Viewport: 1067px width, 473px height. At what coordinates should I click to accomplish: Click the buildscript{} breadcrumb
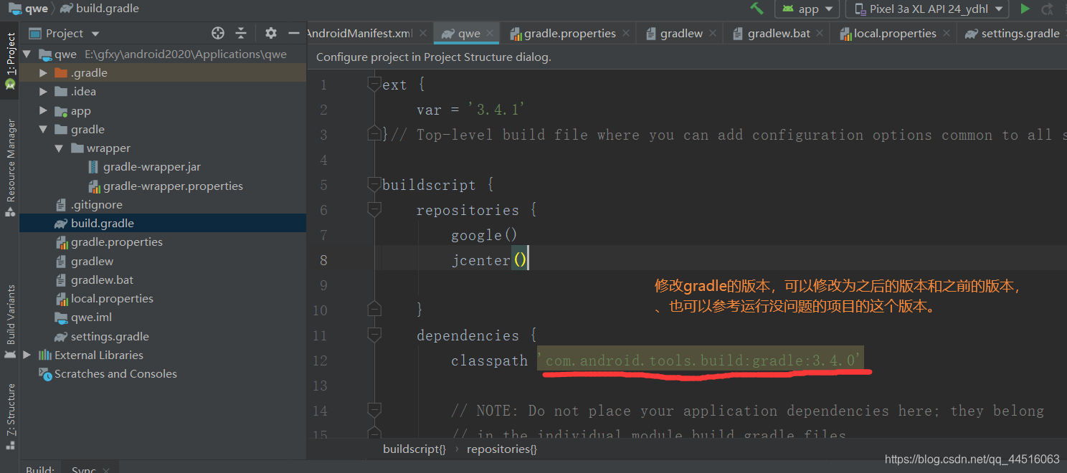pos(414,449)
